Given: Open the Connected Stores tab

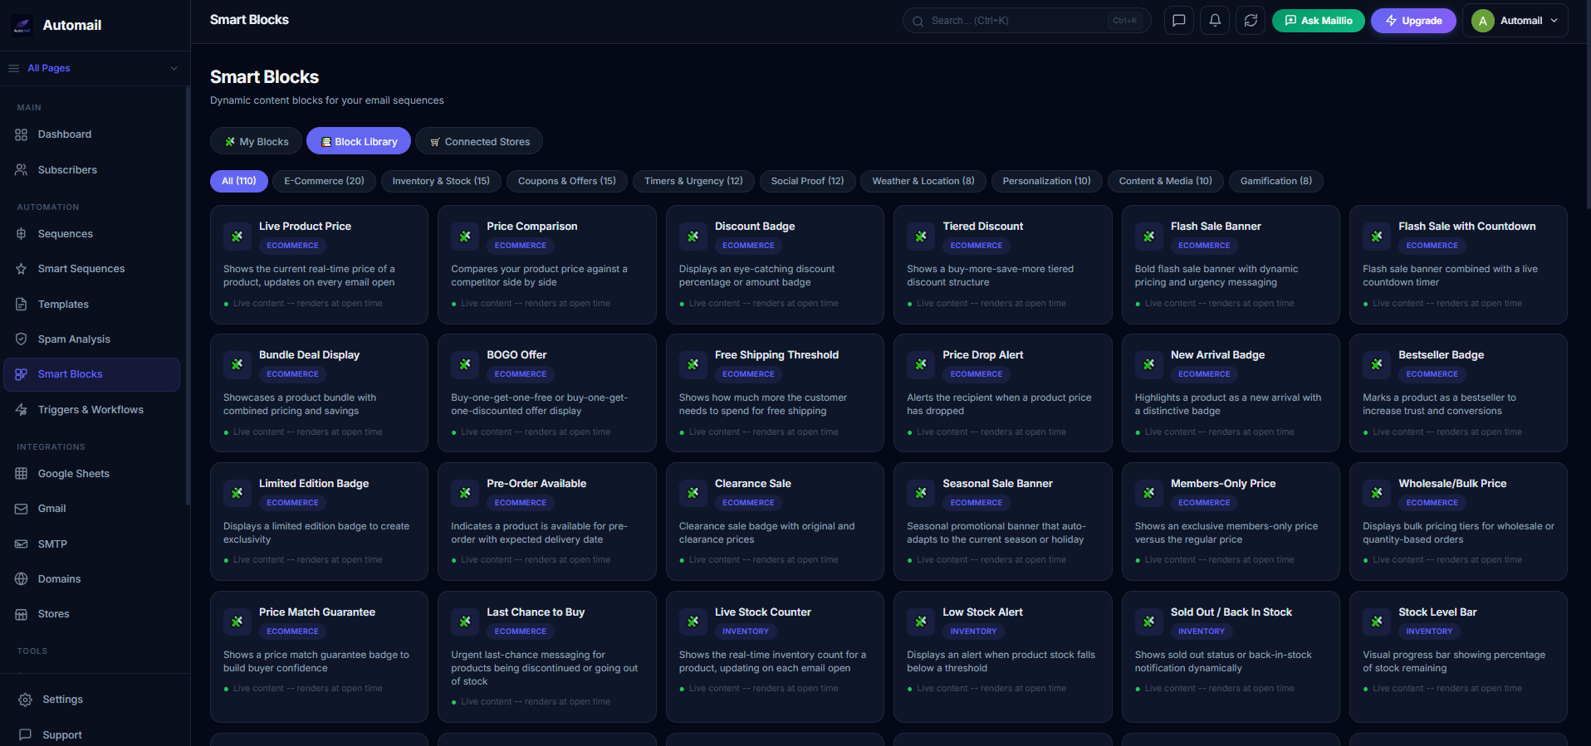Looking at the screenshot, I should [479, 142].
